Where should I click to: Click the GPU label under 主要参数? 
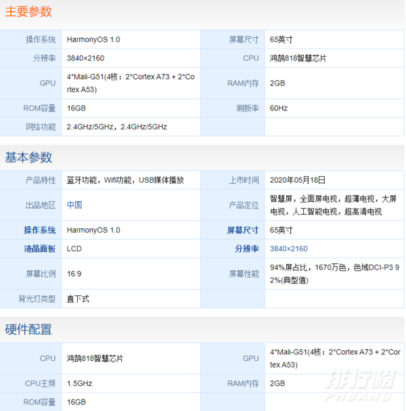pyautogui.click(x=47, y=83)
